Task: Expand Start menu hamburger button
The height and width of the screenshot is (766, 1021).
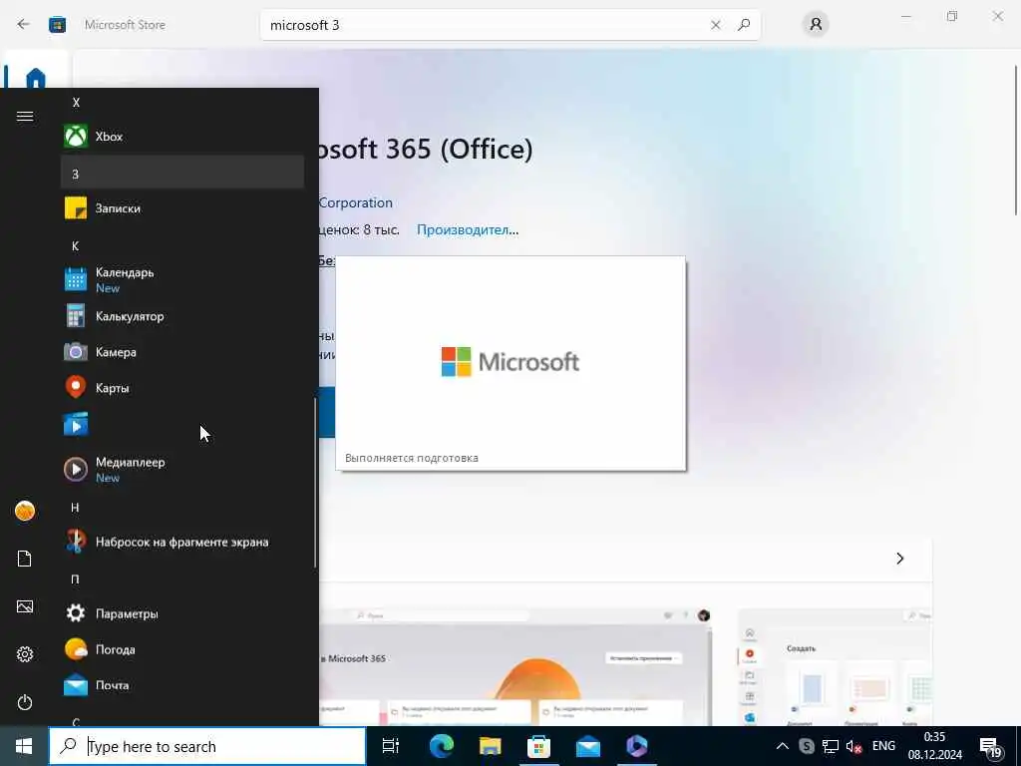Action: [x=25, y=116]
